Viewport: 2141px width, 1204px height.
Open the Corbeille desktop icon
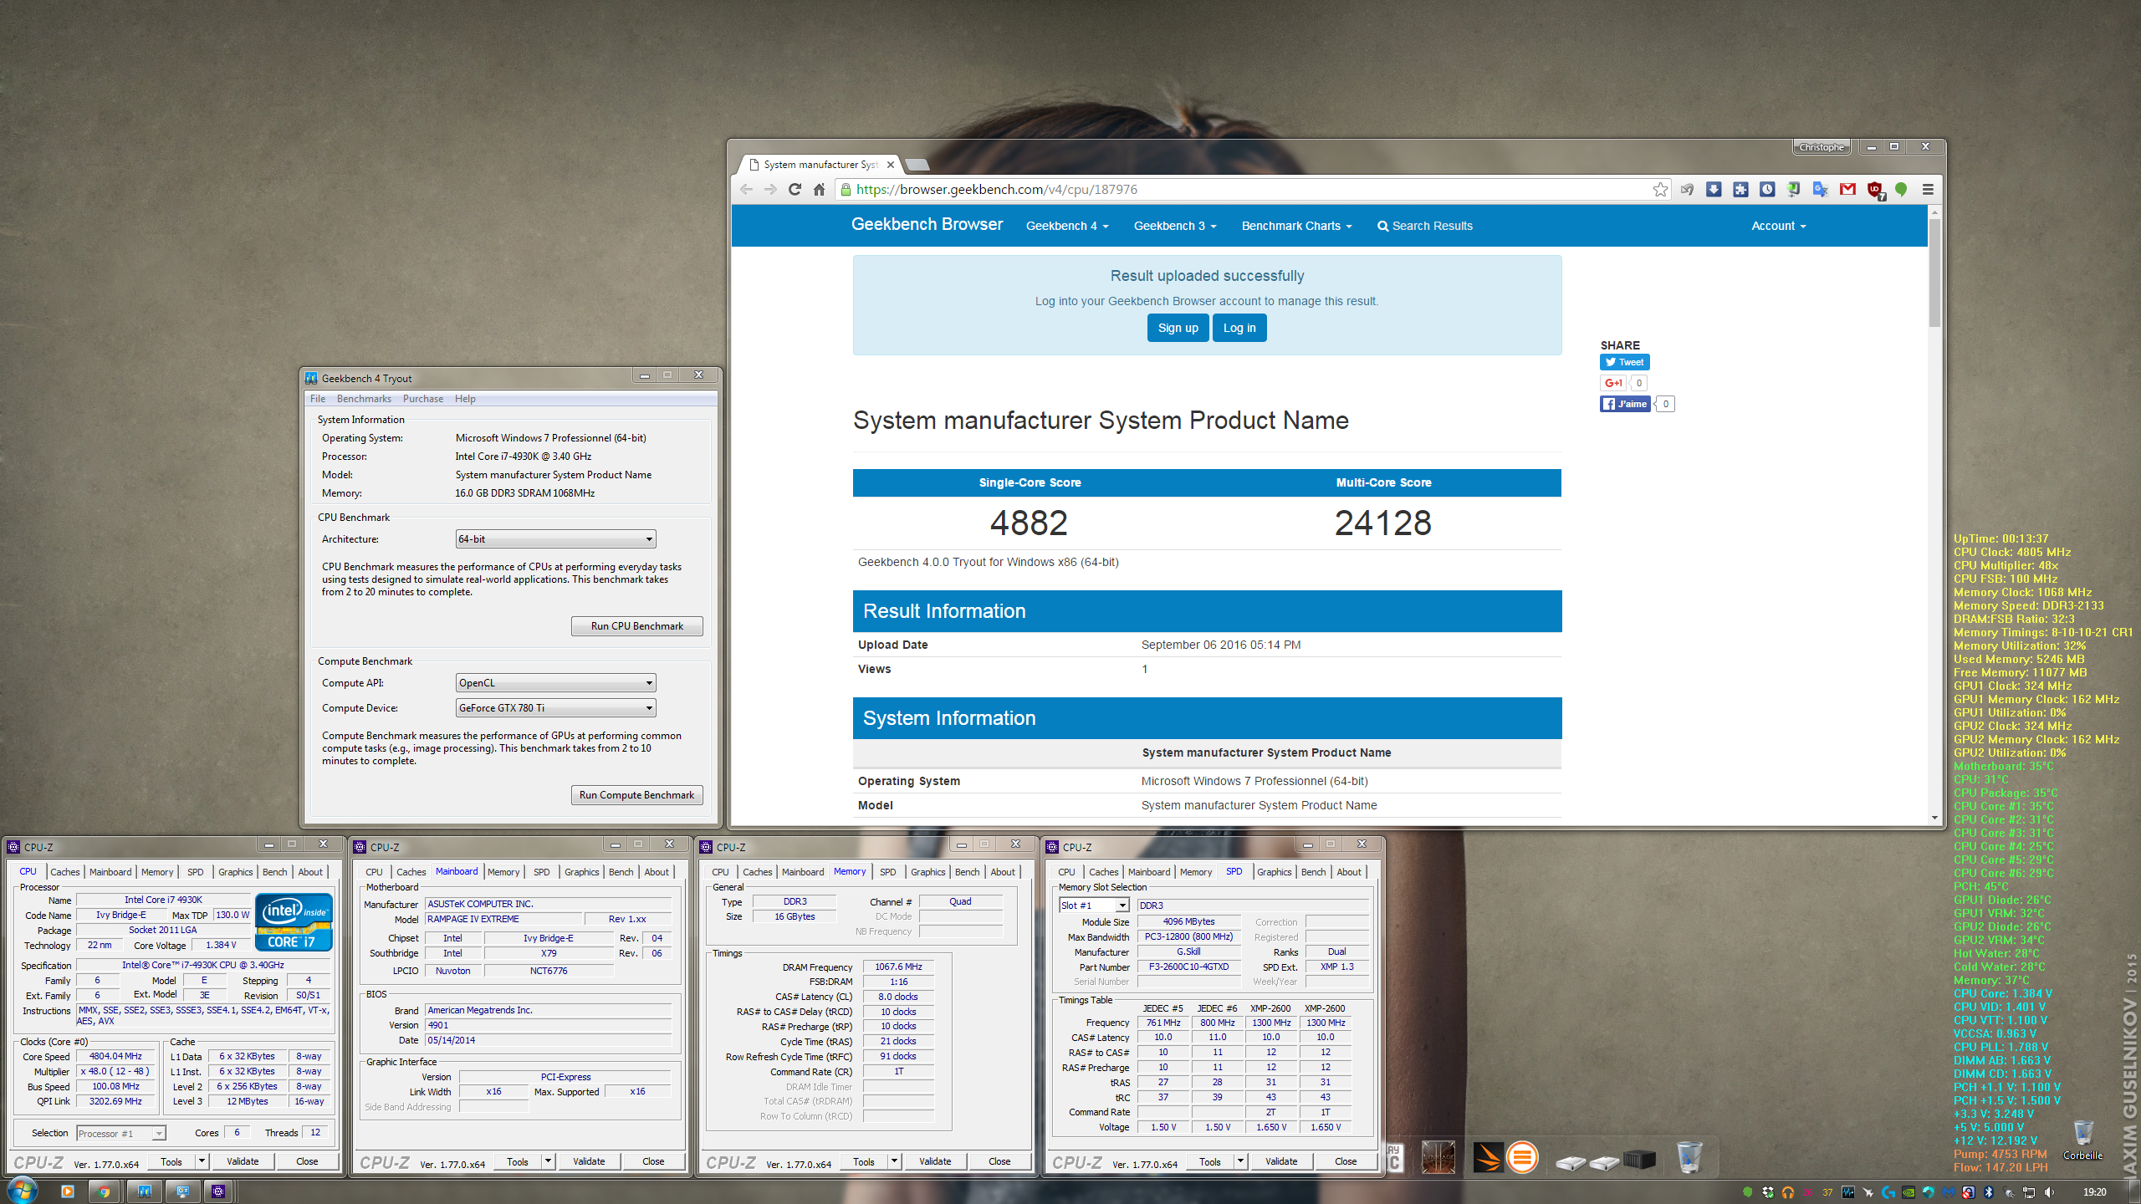[2082, 1140]
